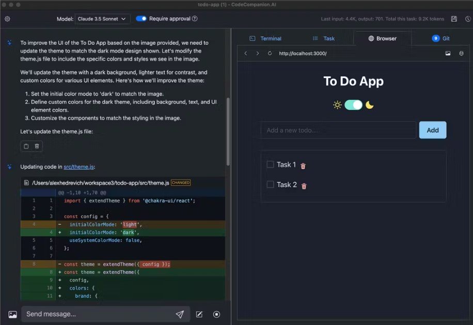473x325 pixels.
Task: Click the image attachment icon near message box
Action: (12, 314)
